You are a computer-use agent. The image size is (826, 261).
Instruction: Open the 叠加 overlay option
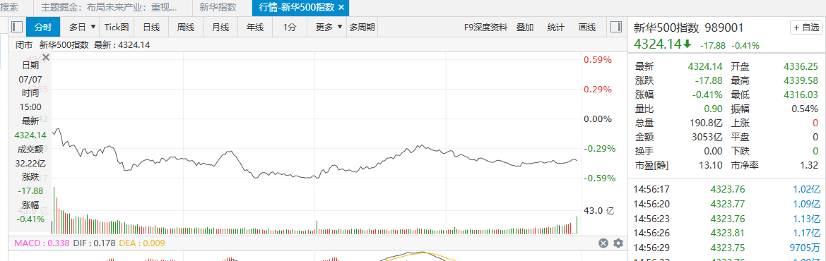pos(525,28)
